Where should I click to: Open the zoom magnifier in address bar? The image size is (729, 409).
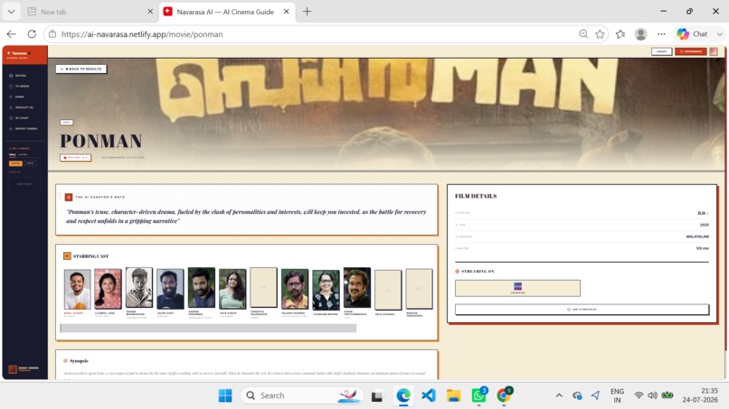pyautogui.click(x=583, y=34)
